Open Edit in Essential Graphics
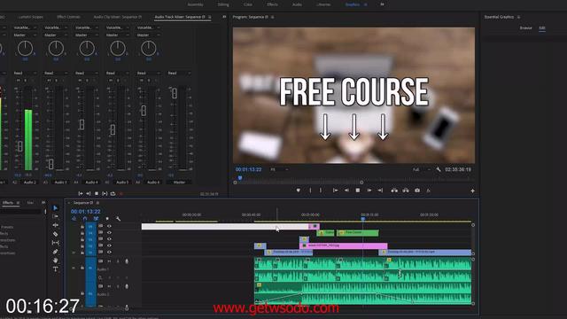 [x=542, y=27]
